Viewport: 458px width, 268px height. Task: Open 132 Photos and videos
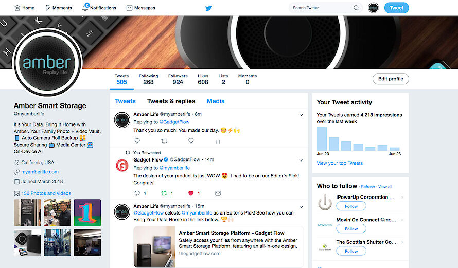coord(46,193)
